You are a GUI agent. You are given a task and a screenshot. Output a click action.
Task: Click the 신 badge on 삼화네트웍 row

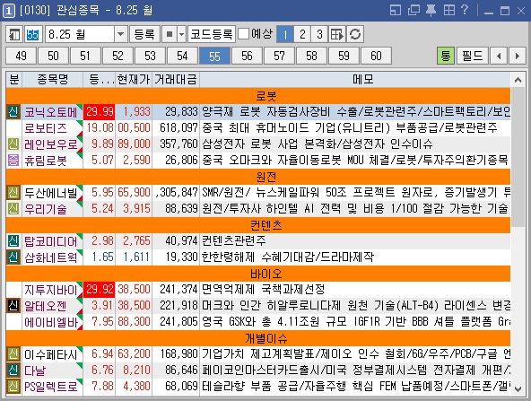click(13, 257)
